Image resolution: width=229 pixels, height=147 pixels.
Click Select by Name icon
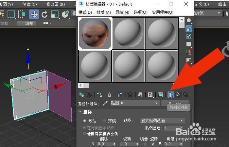tap(2, 14)
